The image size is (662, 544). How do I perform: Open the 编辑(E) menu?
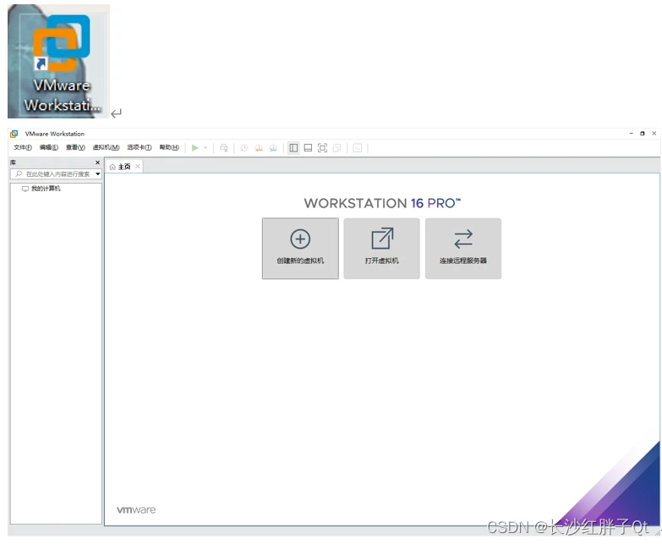[x=48, y=147]
